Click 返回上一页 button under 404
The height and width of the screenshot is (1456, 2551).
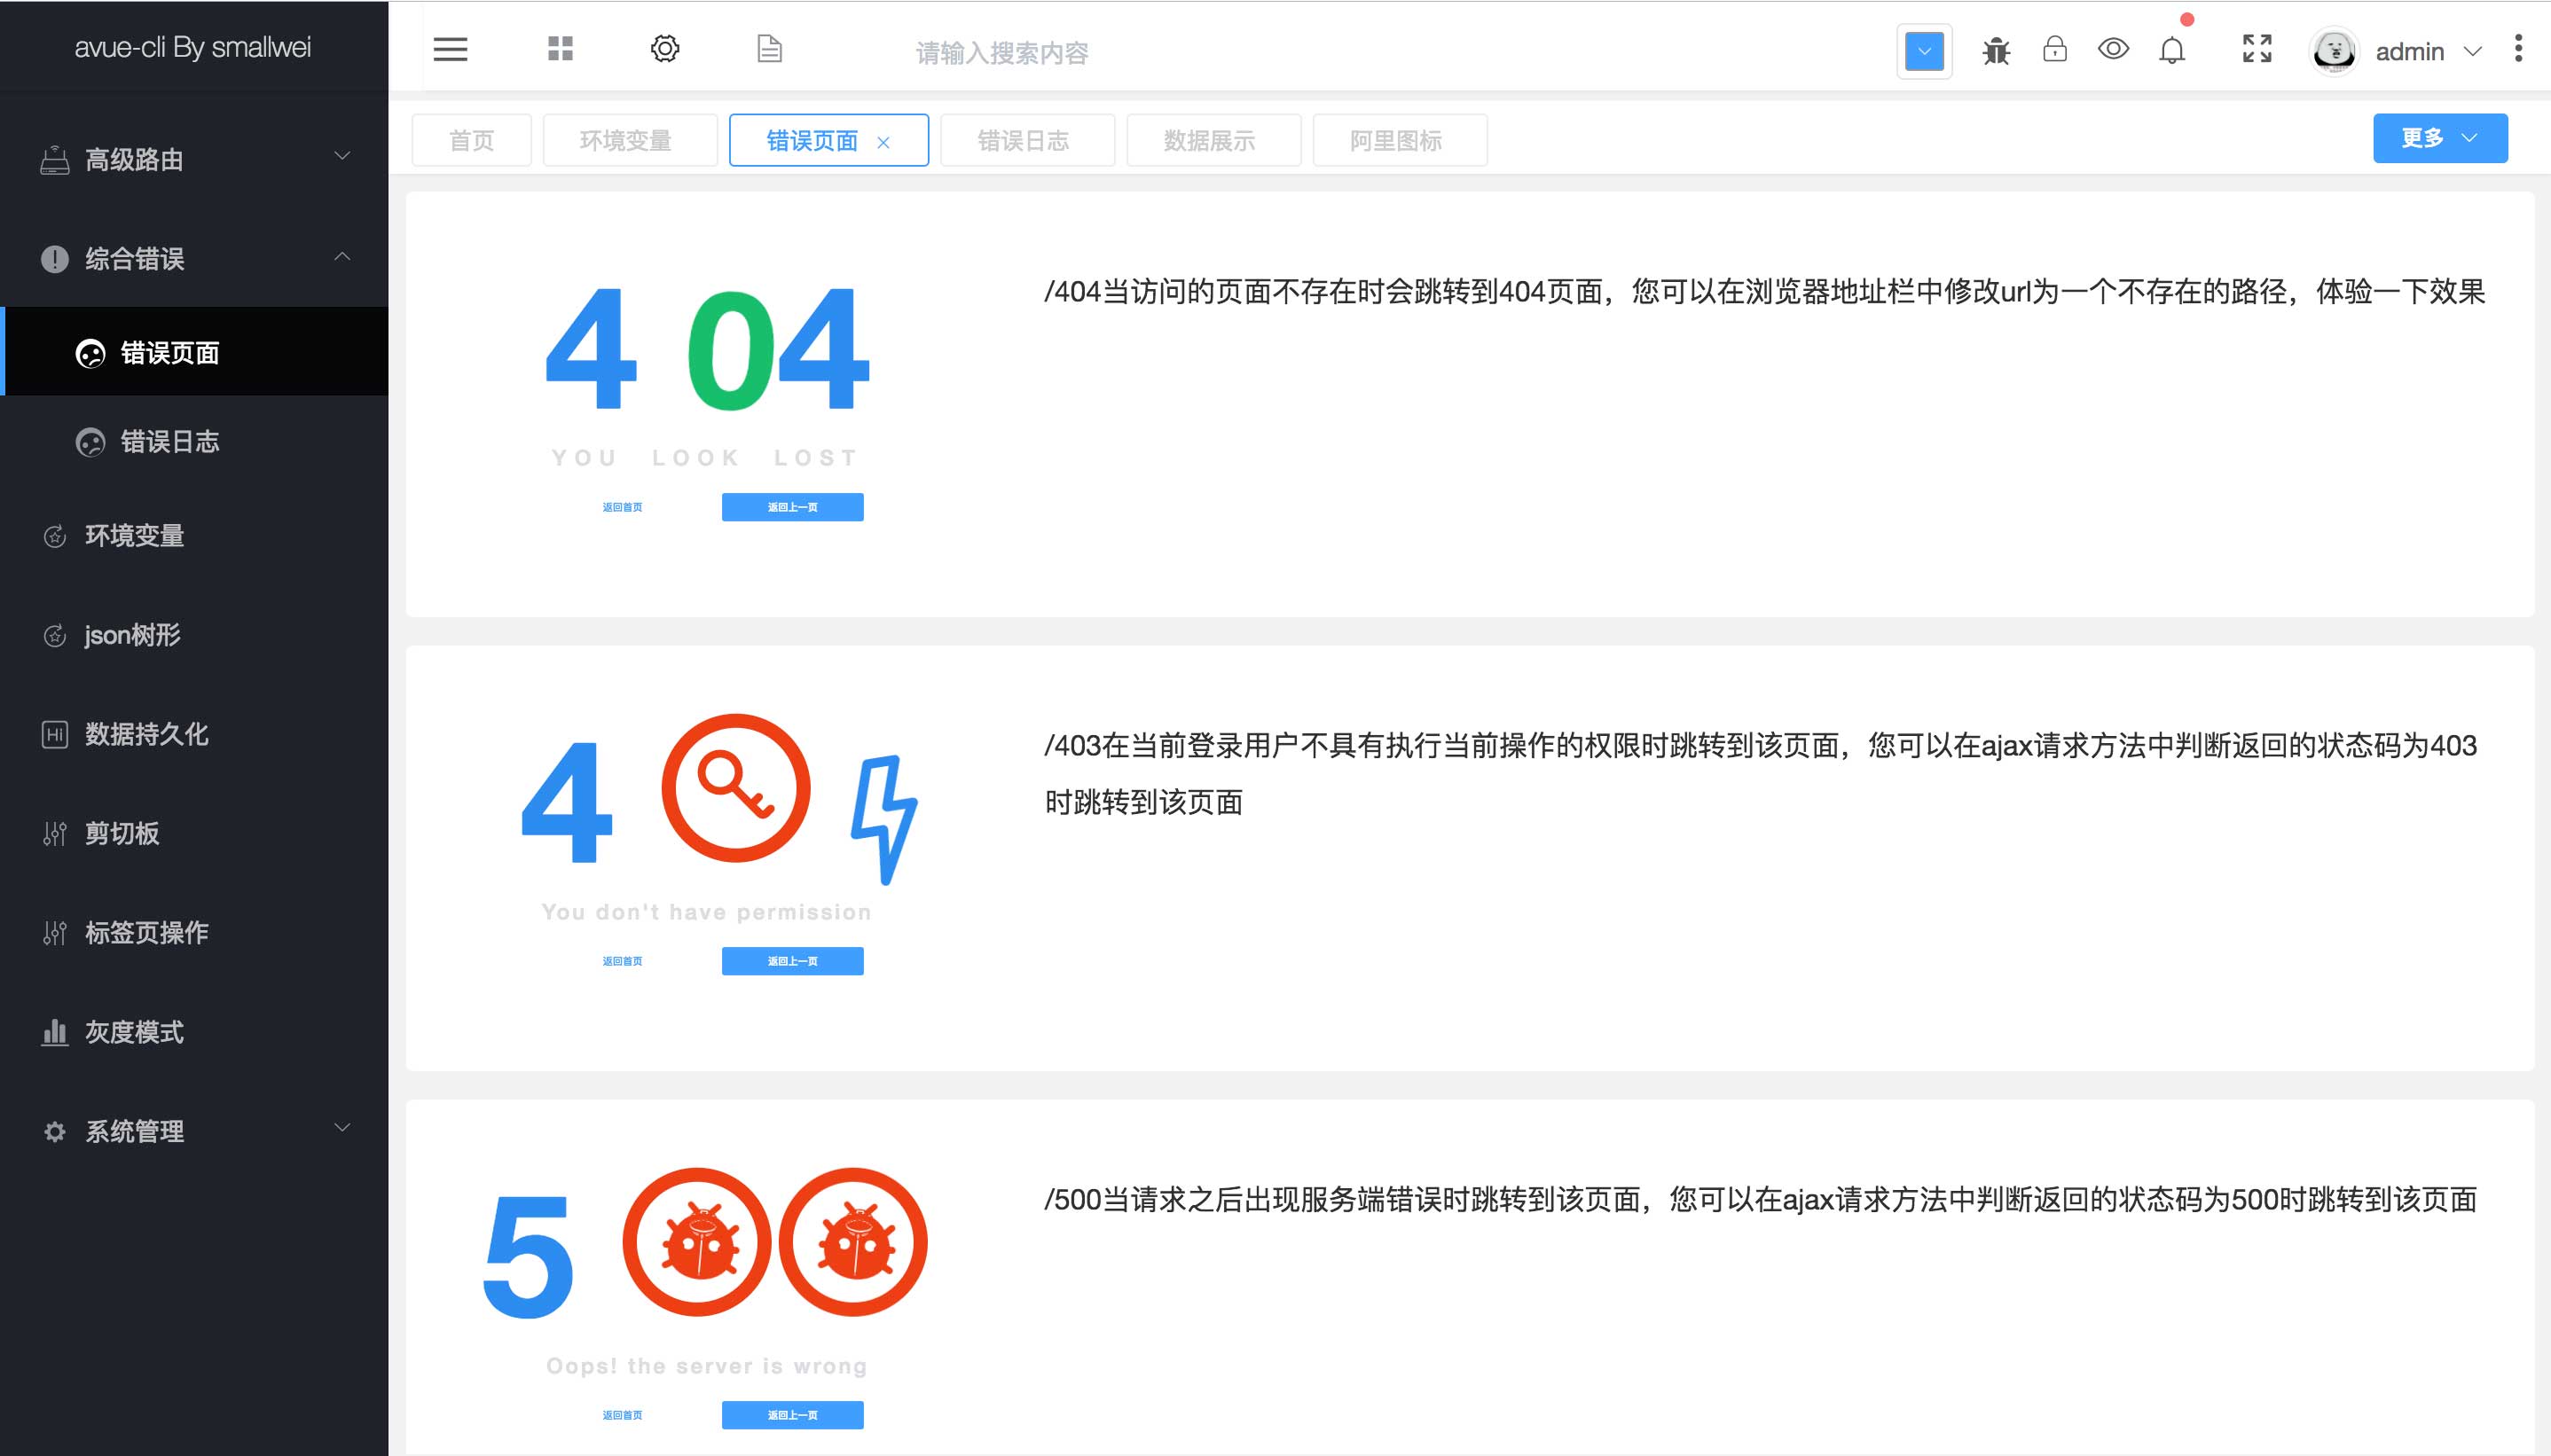pos(792,507)
